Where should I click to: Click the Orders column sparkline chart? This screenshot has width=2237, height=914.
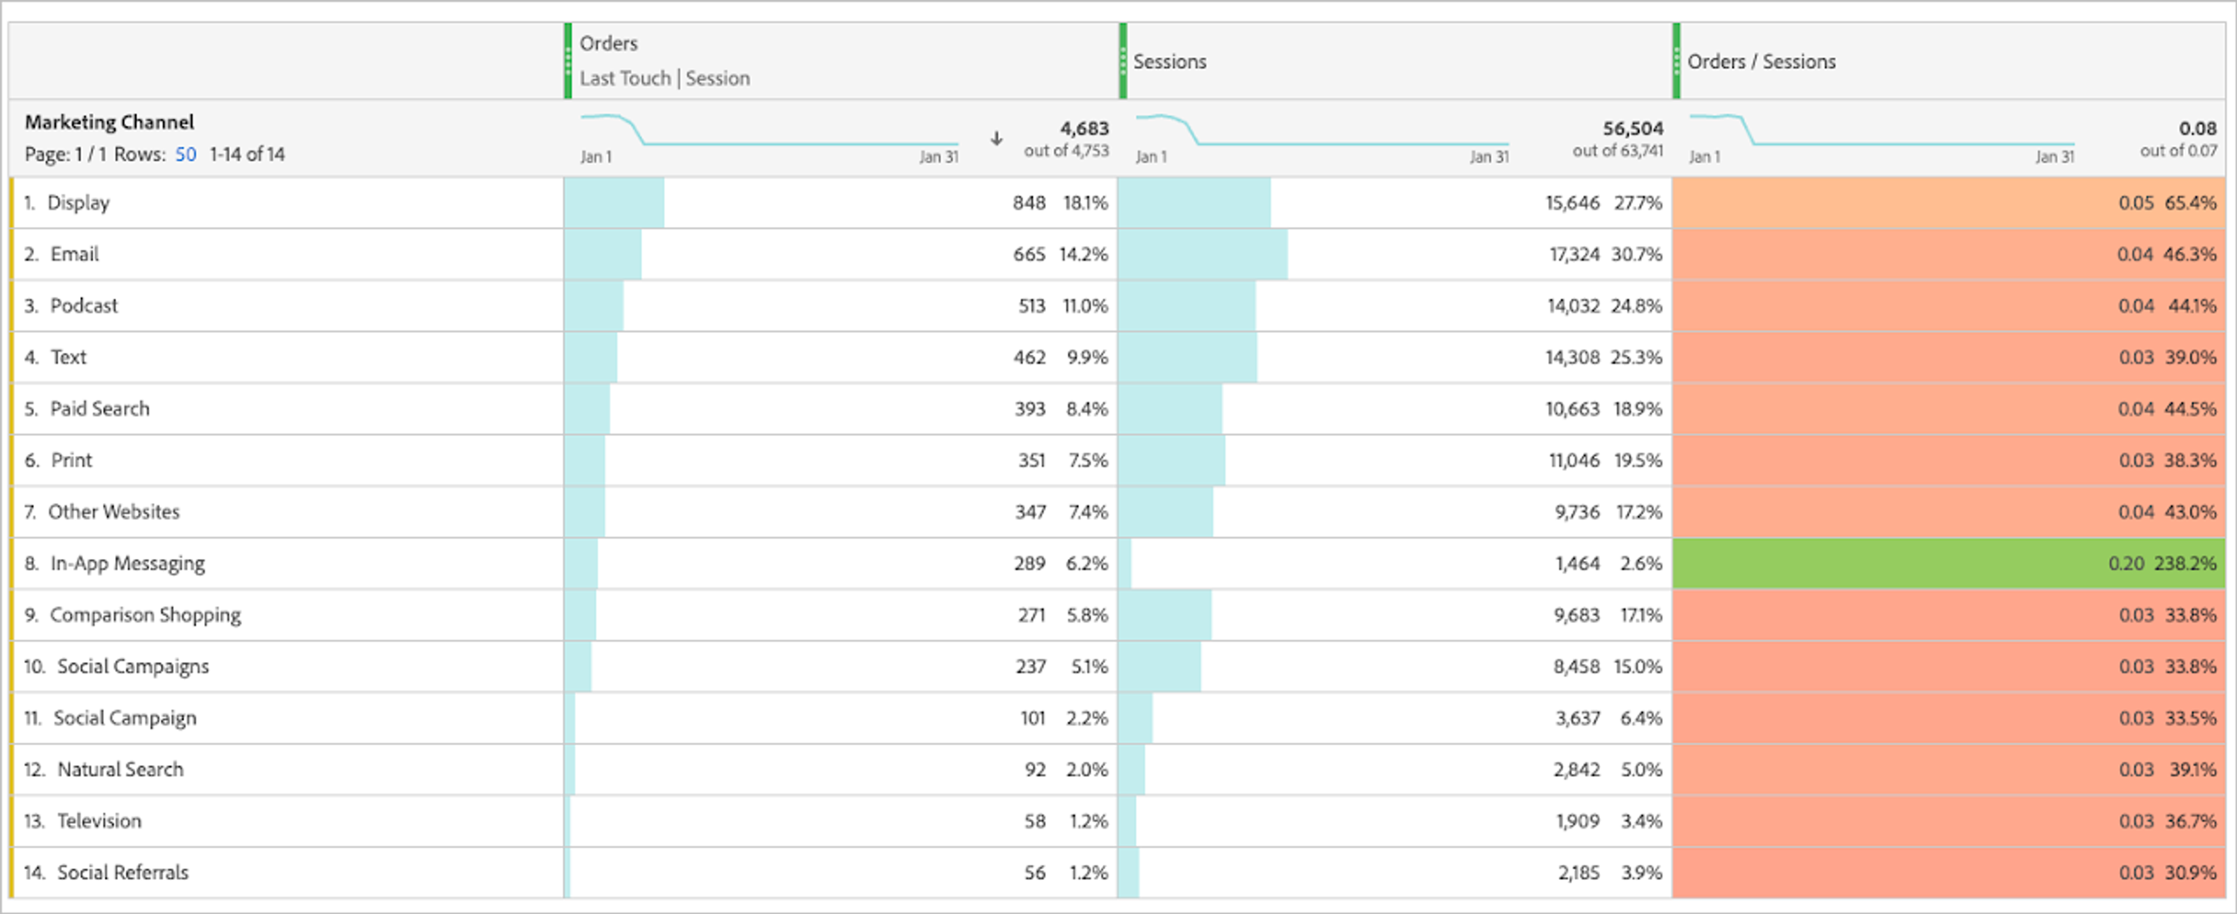(768, 130)
